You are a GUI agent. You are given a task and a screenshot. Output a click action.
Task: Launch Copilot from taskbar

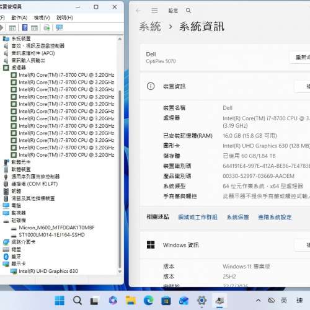[x=113, y=300]
